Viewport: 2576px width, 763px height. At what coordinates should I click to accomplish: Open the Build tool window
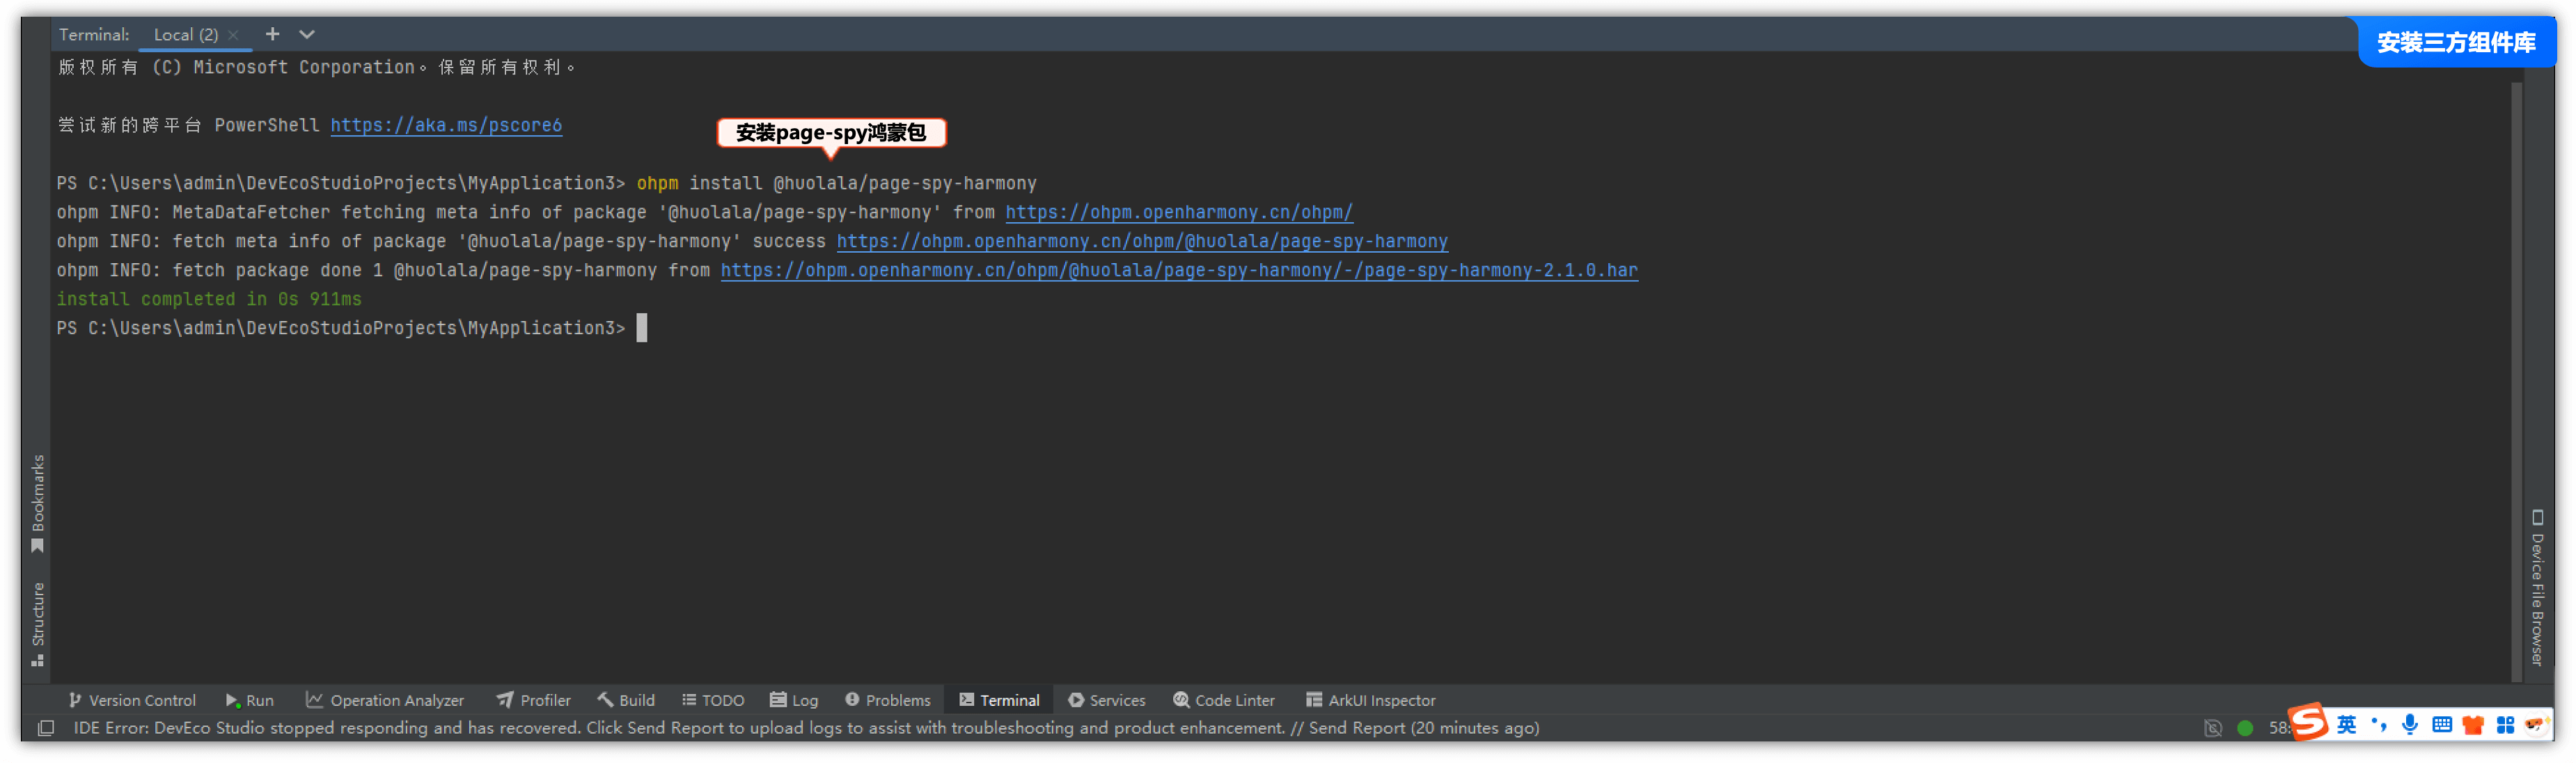click(626, 700)
